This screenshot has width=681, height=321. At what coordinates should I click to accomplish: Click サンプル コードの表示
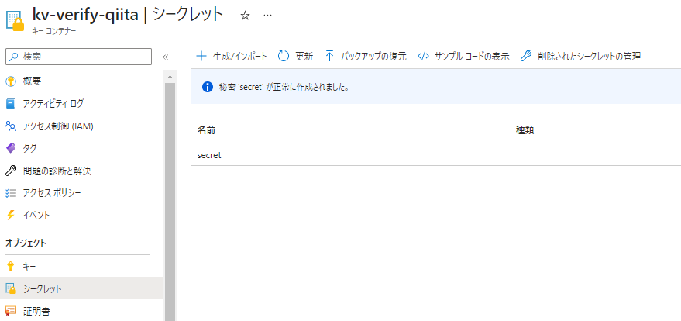tap(472, 57)
